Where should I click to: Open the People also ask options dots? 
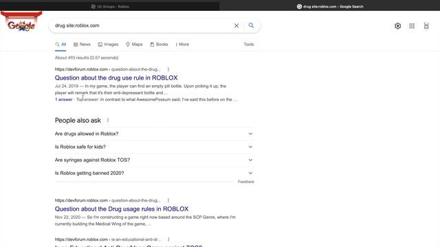(108, 121)
